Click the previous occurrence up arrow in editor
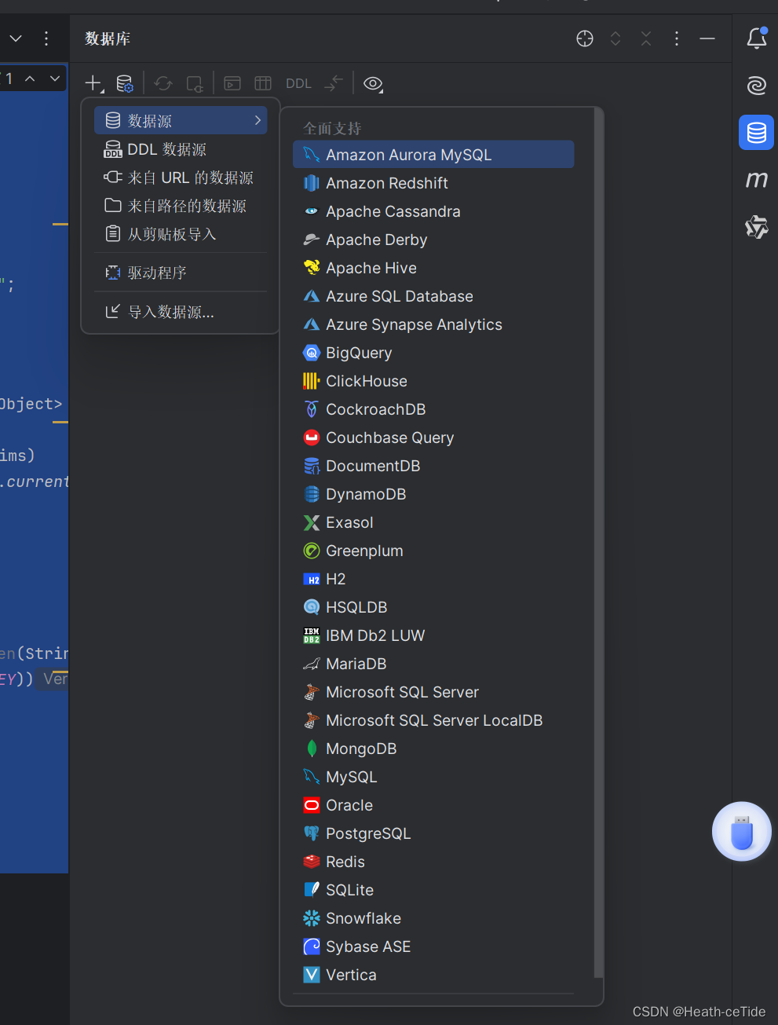The width and height of the screenshot is (778, 1025). pyautogui.click(x=30, y=79)
